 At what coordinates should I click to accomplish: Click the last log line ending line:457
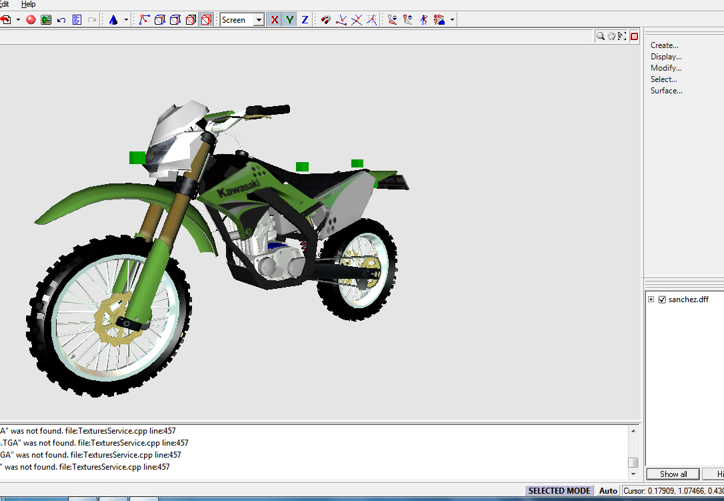tap(85, 467)
